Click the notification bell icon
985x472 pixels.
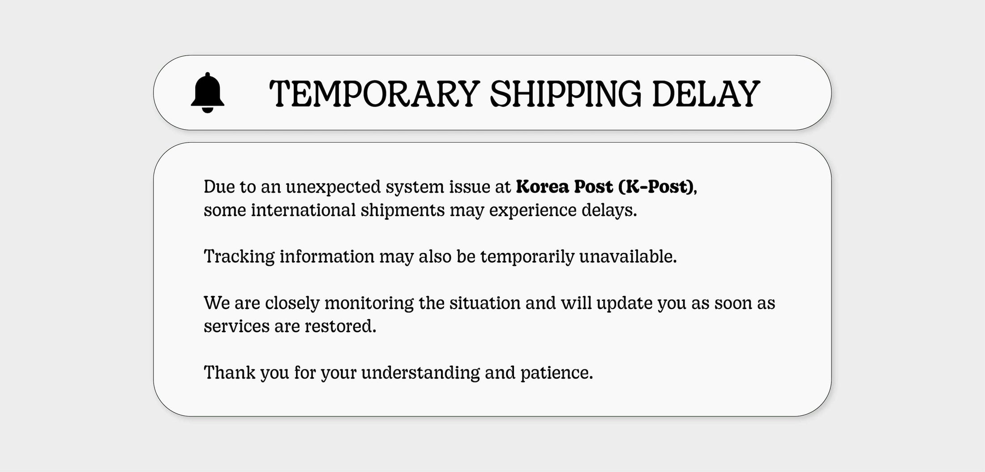tap(207, 93)
